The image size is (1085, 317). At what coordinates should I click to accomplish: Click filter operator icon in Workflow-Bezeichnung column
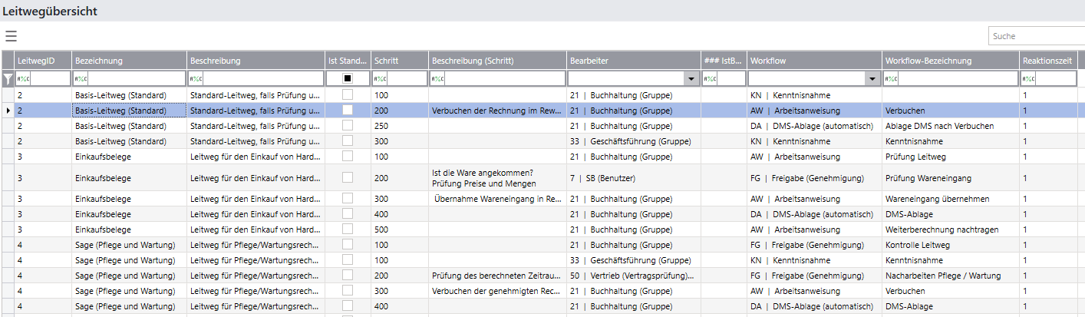891,78
